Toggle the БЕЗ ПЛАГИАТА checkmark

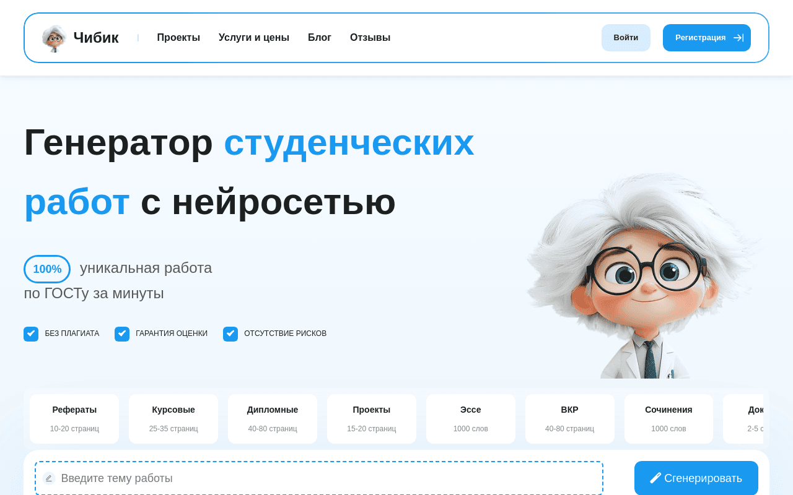pyautogui.click(x=31, y=334)
